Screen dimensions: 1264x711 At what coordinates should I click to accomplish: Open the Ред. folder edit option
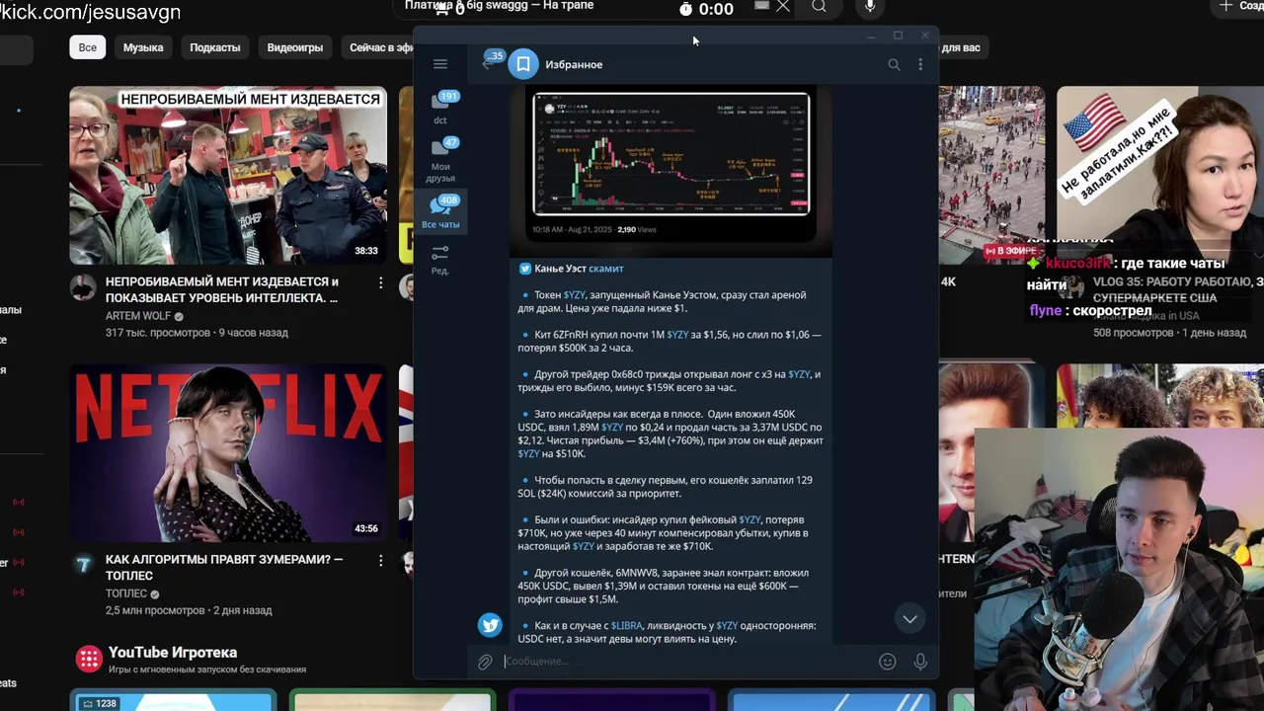point(440,260)
